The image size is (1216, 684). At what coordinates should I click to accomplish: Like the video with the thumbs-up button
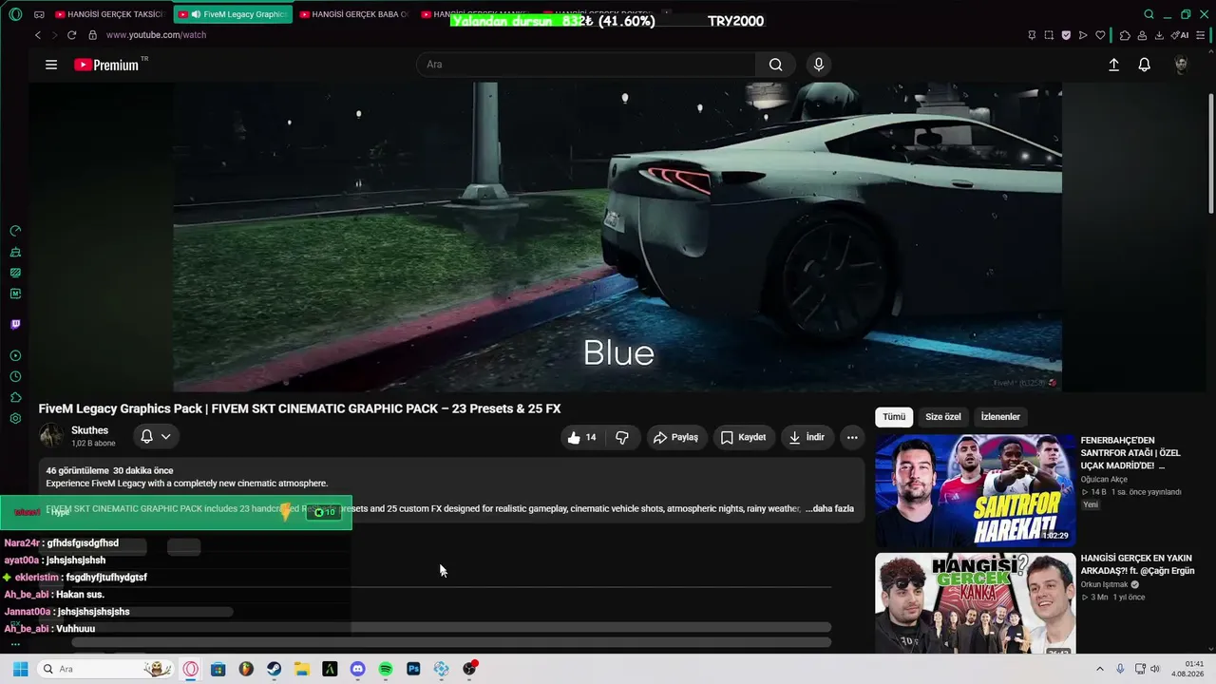click(581, 437)
